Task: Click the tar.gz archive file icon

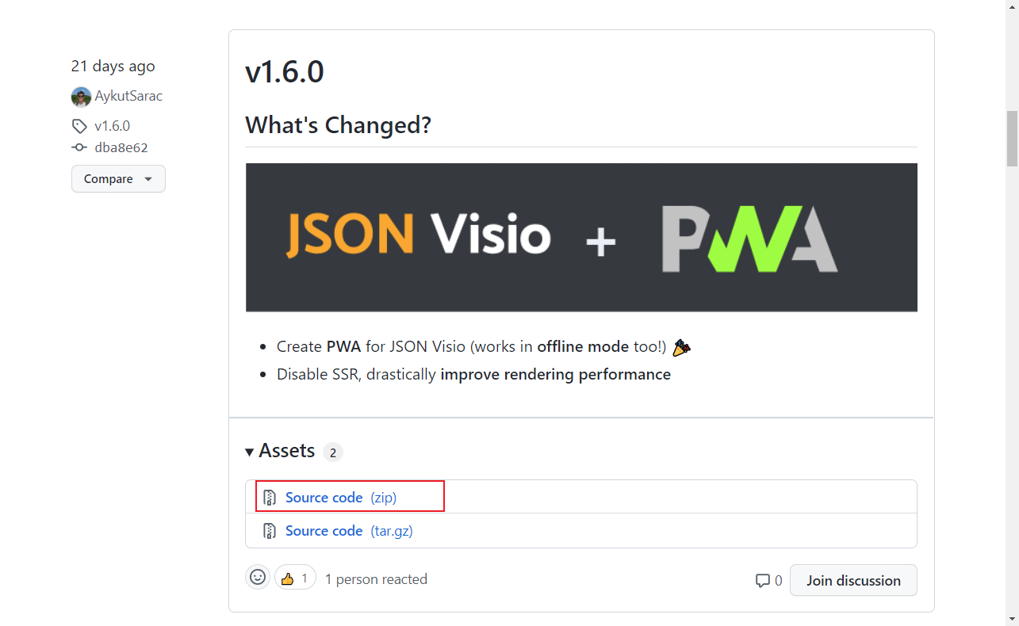Action: tap(270, 531)
